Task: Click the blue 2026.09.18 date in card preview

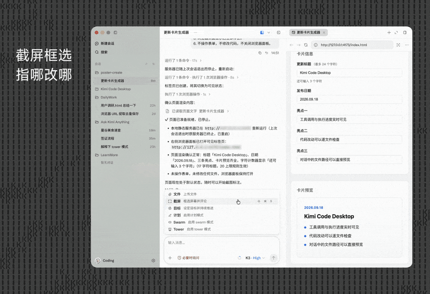Action: click(x=313, y=207)
